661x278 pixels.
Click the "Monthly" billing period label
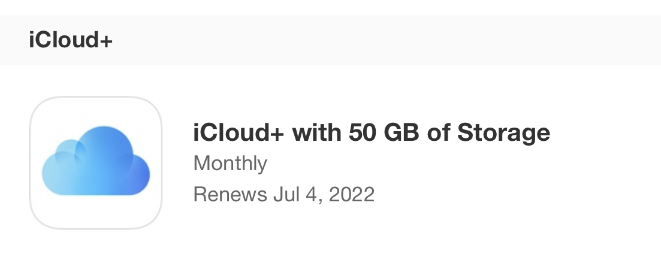(x=230, y=163)
